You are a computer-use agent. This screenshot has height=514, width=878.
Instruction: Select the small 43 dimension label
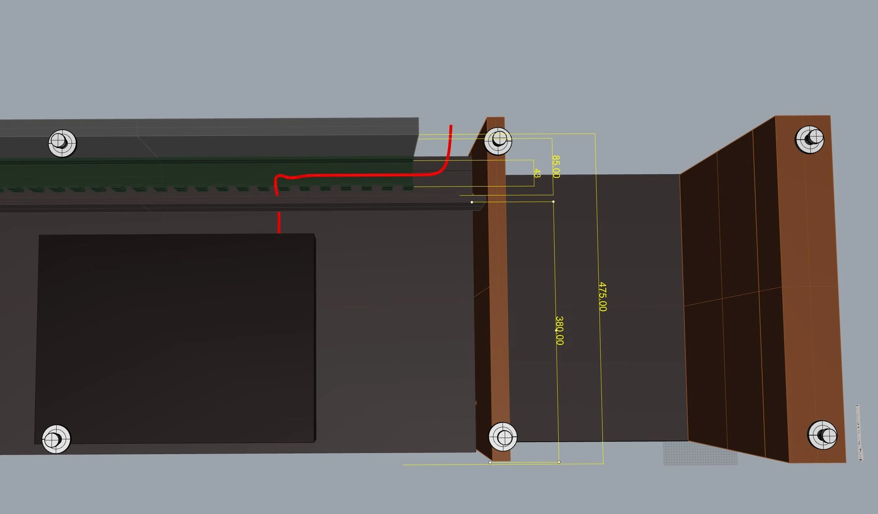[537, 173]
